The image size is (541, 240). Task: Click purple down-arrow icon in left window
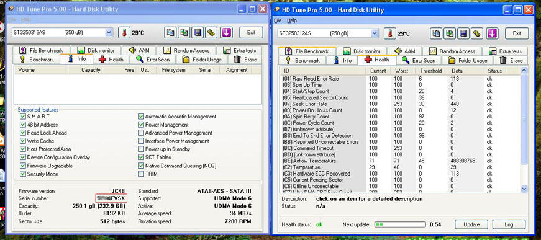(226, 32)
